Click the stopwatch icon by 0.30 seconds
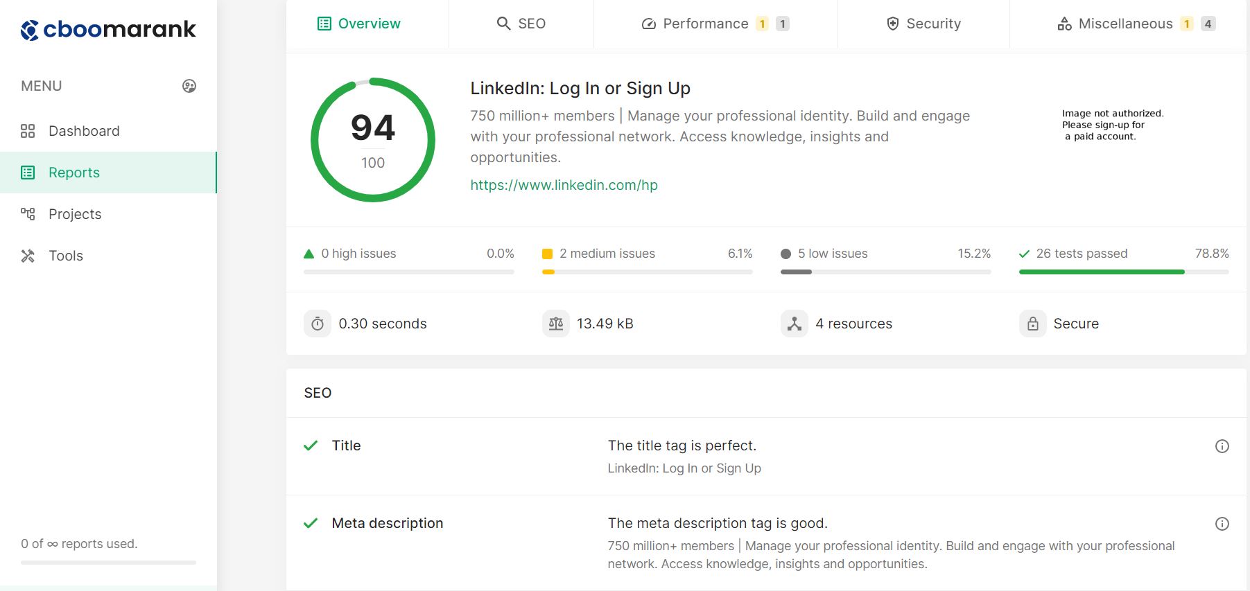 (318, 324)
